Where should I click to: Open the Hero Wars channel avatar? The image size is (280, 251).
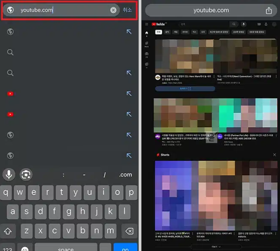pyautogui.click(x=158, y=78)
